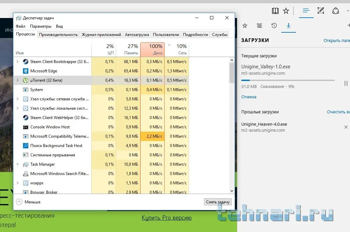Open Unigine_Heaven-4.0.exe past download entry
350x232 pixels.
(x=264, y=127)
